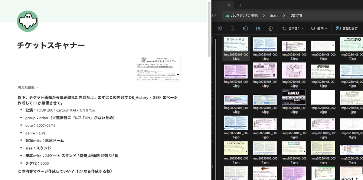Select img20250408_0020.jpg blank image
This screenshot has height=180, width=363.
tap(323, 101)
